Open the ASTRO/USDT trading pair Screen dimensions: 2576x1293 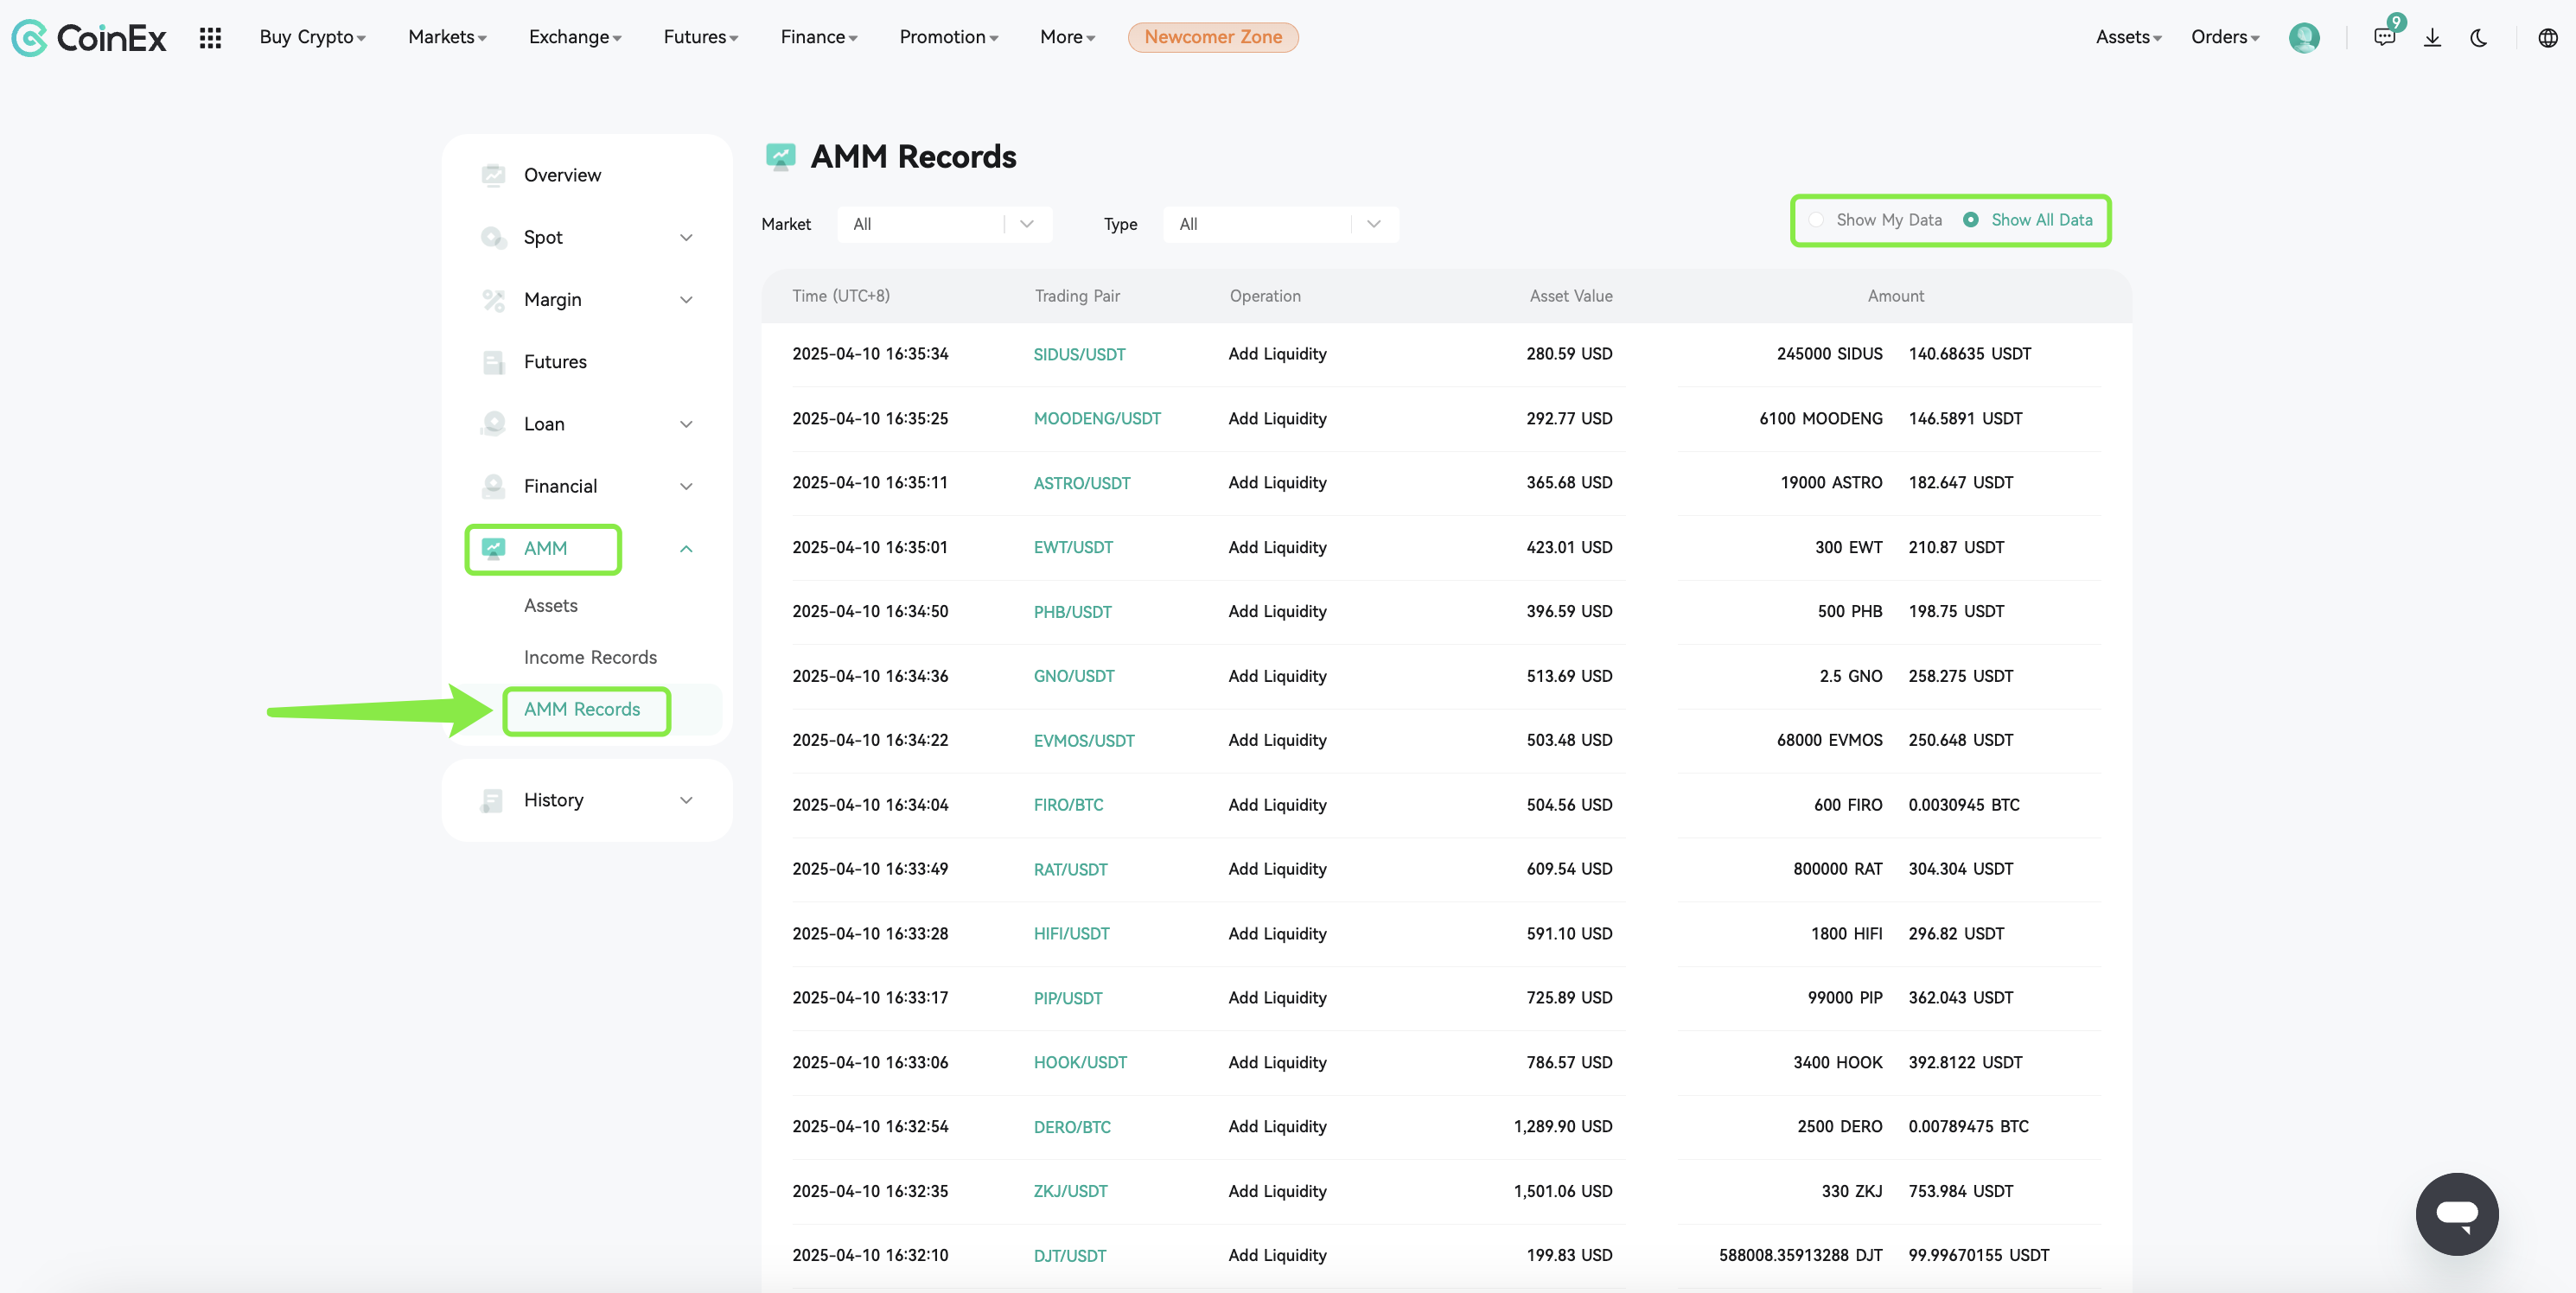[x=1082, y=483]
